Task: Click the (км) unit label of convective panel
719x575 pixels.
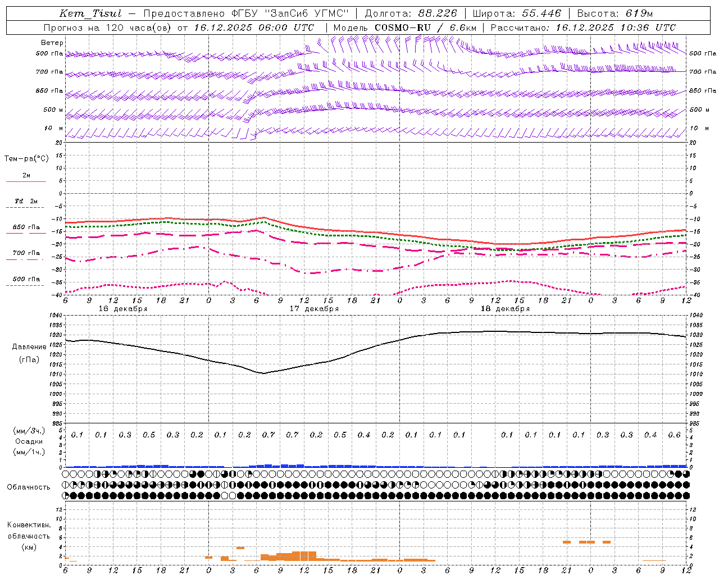Action: point(29,547)
